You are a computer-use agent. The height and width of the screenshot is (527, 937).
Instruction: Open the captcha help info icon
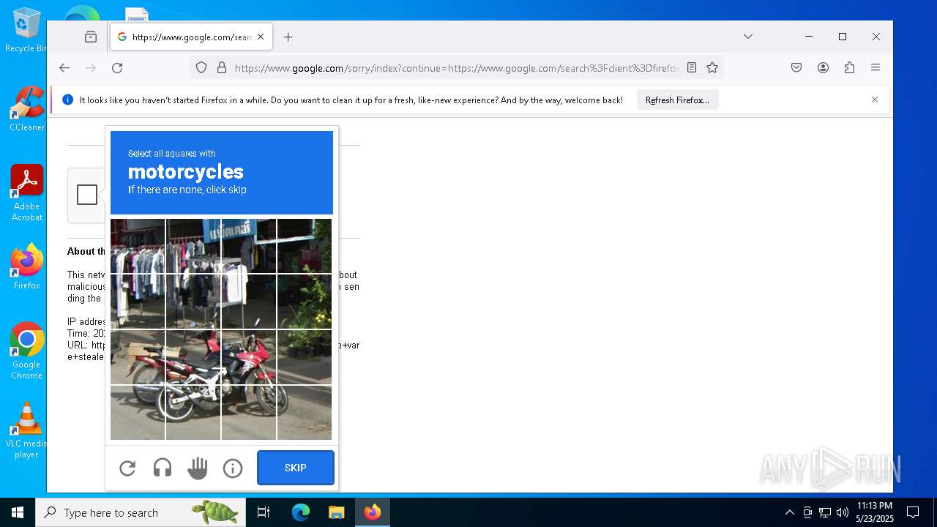click(x=233, y=468)
